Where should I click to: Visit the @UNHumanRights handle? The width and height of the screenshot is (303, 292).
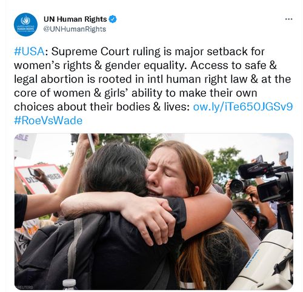point(75,29)
